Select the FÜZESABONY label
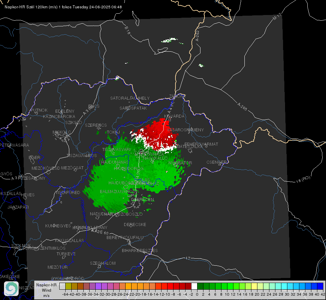326x300 pixels. pos(32,178)
